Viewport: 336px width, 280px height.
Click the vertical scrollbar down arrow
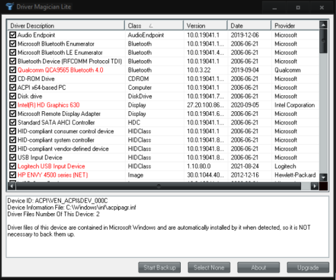tap(323, 178)
